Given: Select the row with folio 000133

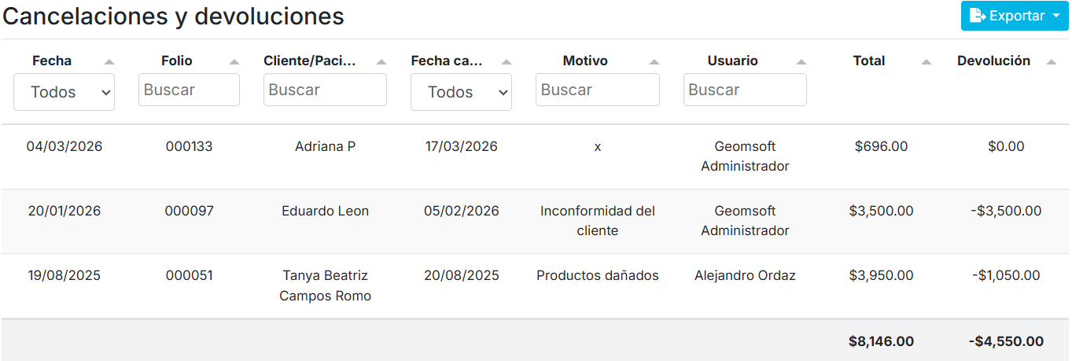Looking at the screenshot, I should [x=189, y=146].
